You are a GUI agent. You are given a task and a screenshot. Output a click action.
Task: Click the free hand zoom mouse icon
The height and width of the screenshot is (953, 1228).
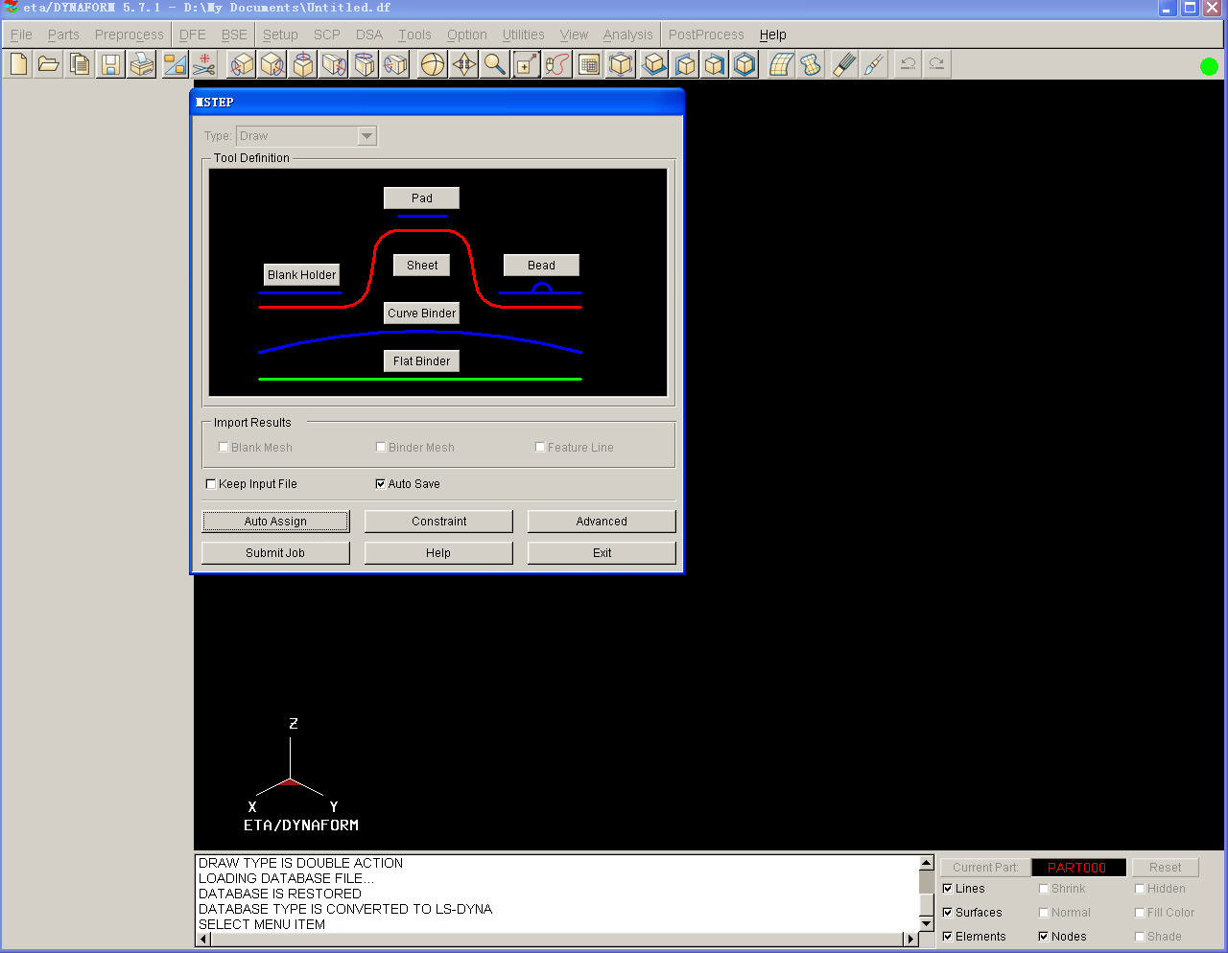pos(556,64)
